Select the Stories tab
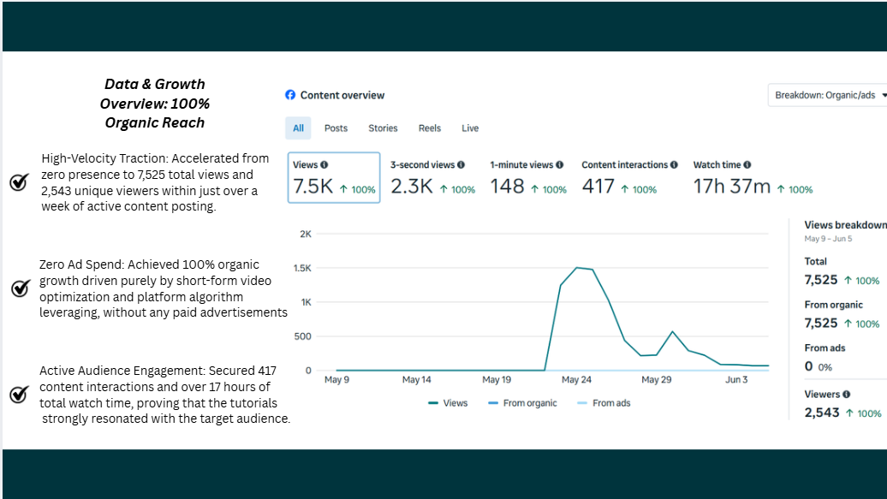Image resolution: width=887 pixels, height=499 pixels. (x=383, y=128)
